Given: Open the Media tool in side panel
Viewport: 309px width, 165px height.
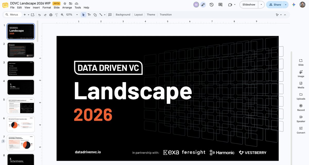Looking at the screenshot, I should click(x=301, y=85).
